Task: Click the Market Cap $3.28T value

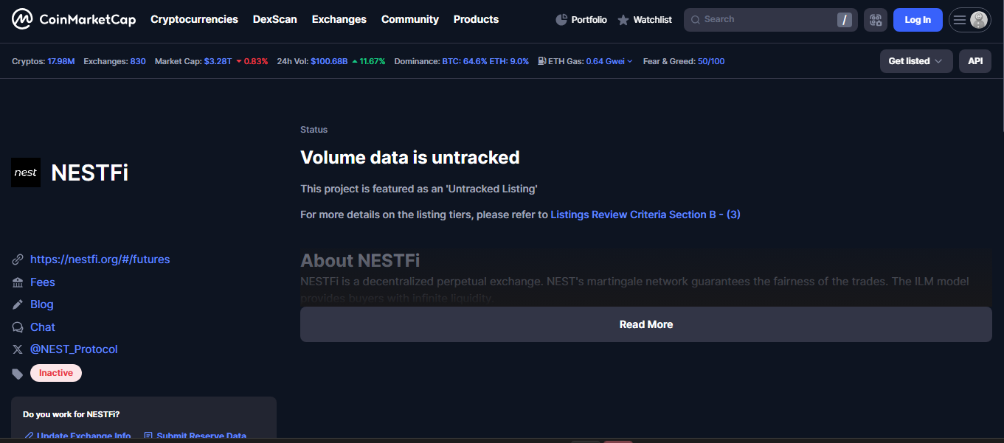Action: coord(218,61)
